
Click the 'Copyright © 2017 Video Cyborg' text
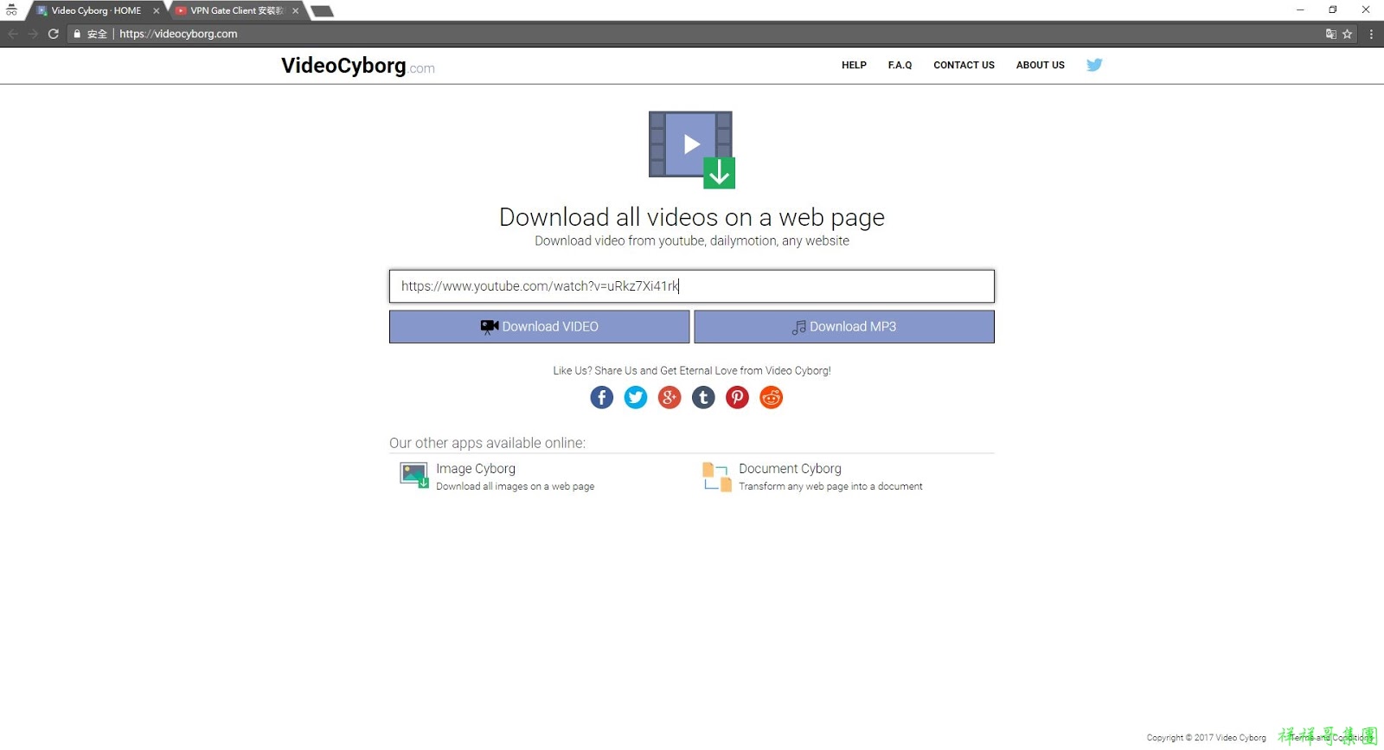click(x=1207, y=738)
